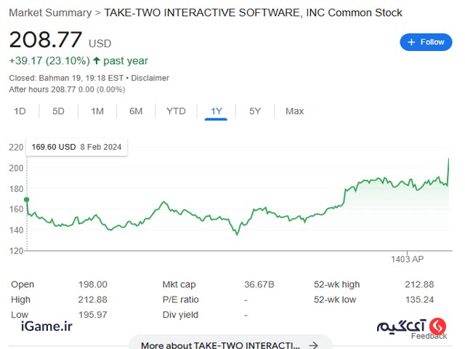Click the High value 212.88
The height and width of the screenshot is (349, 465).
(x=92, y=300)
